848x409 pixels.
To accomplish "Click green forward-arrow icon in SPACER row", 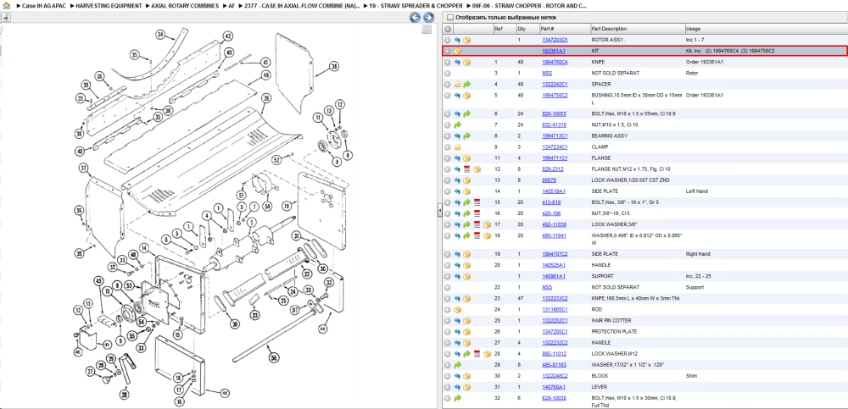I will click(466, 85).
